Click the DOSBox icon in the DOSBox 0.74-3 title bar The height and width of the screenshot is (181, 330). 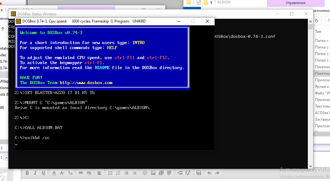coord(18,21)
